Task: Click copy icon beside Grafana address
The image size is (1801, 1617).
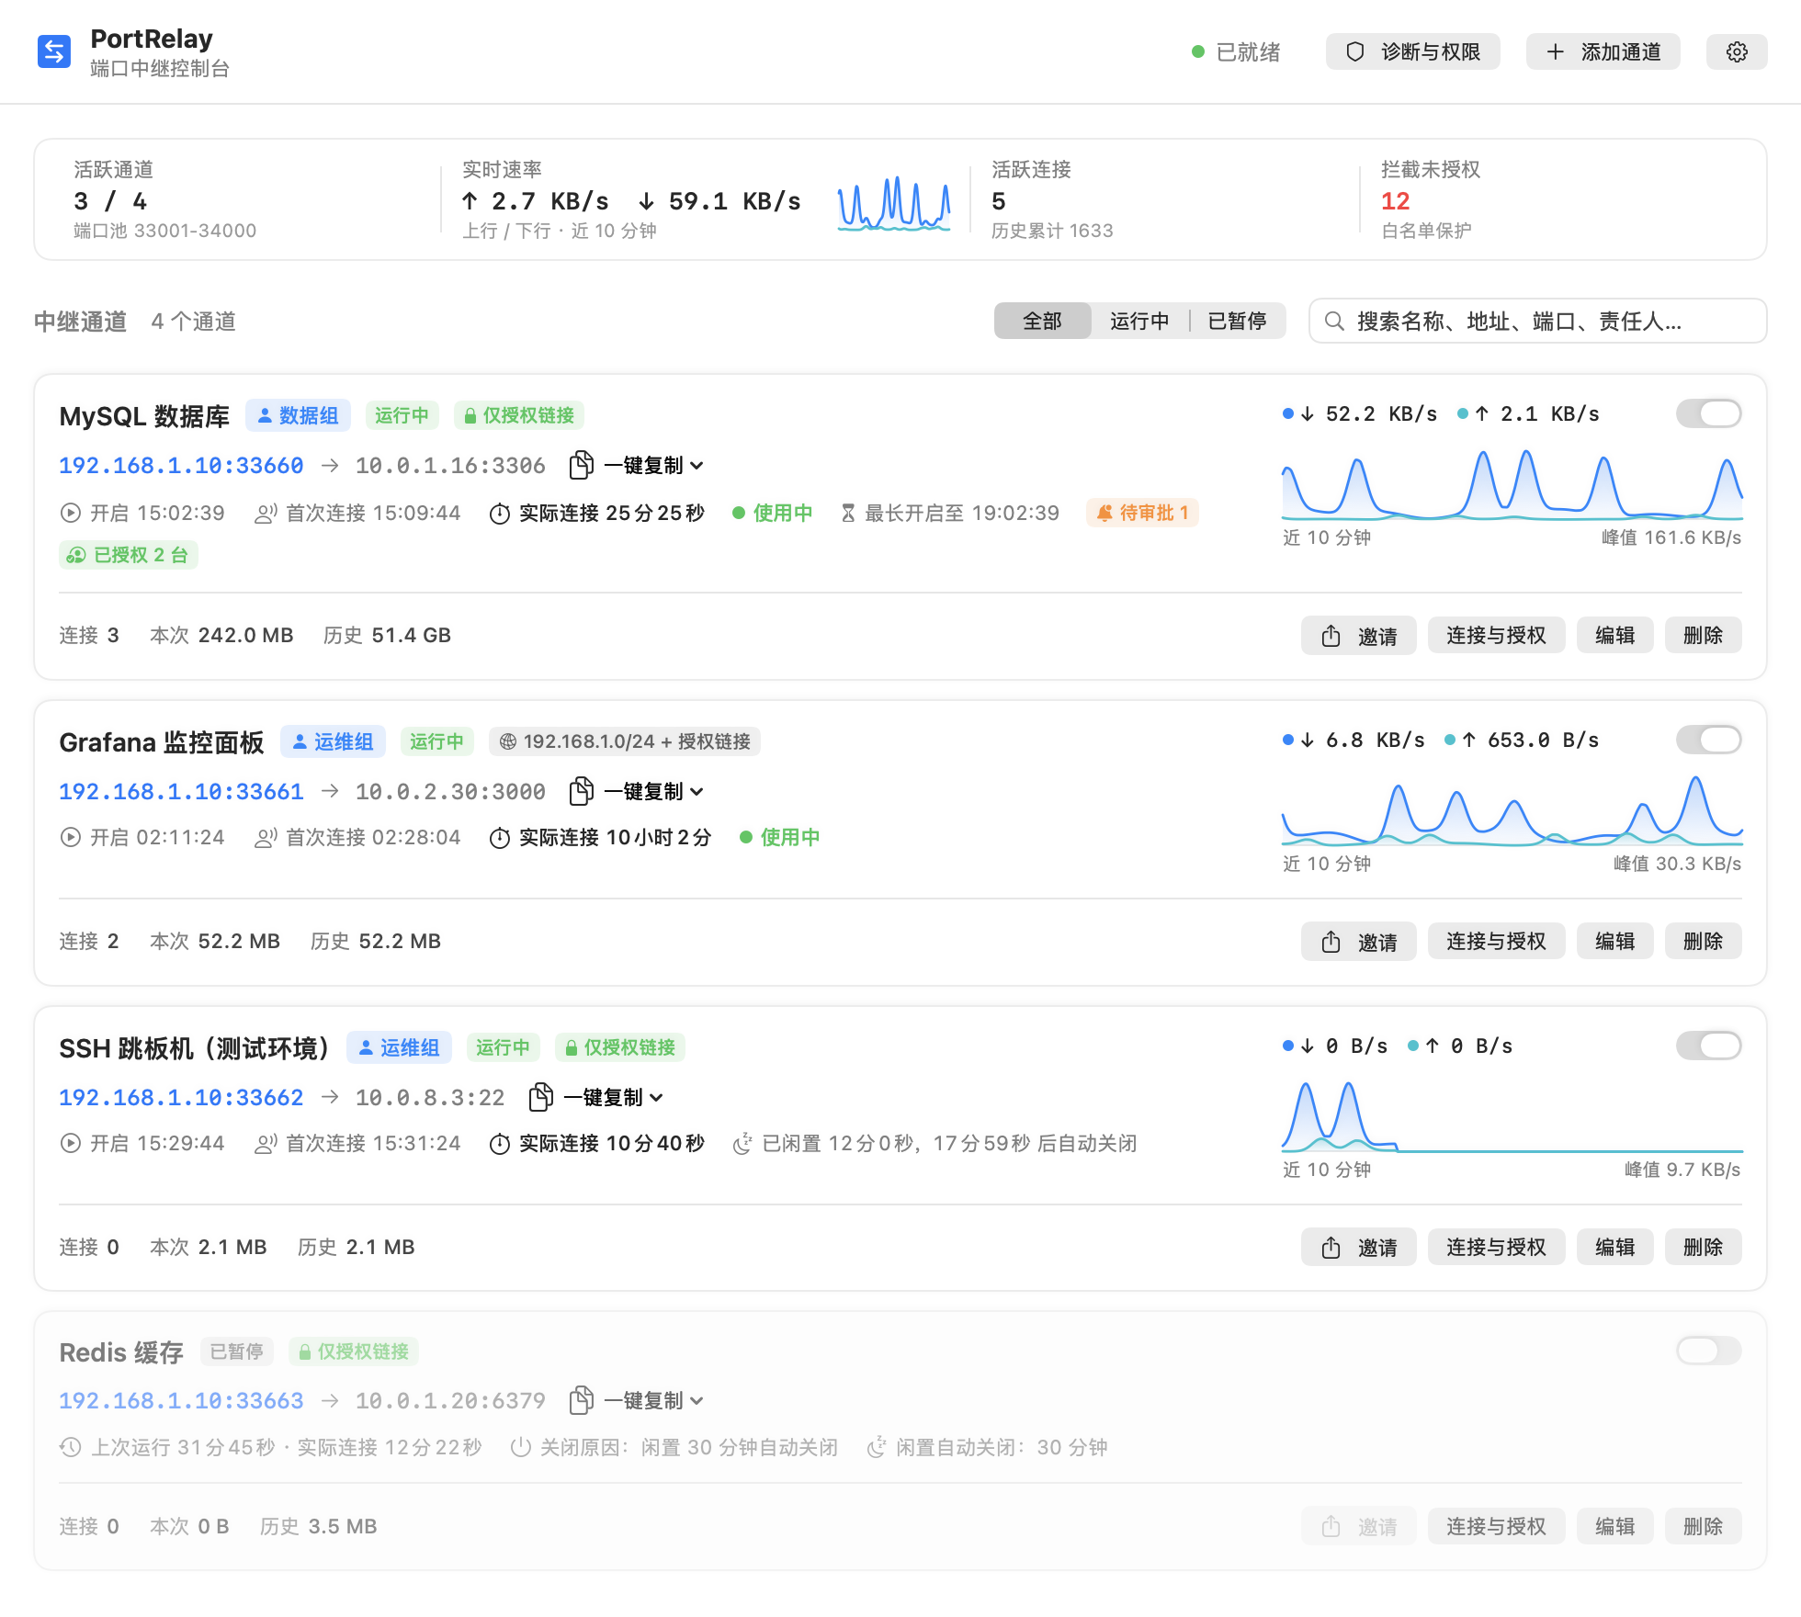Action: (581, 791)
